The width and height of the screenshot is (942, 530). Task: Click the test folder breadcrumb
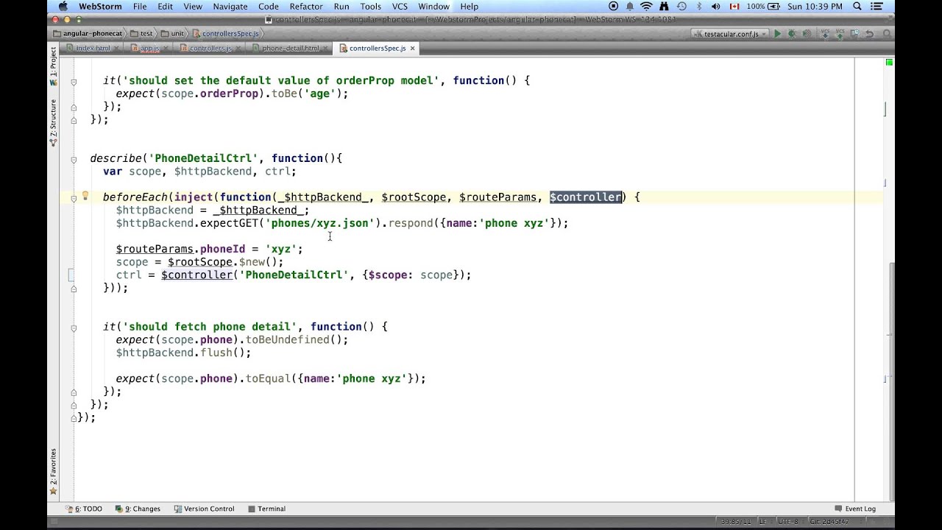tap(142, 34)
